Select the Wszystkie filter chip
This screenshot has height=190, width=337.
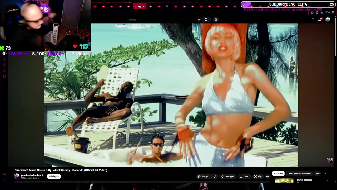point(278,174)
